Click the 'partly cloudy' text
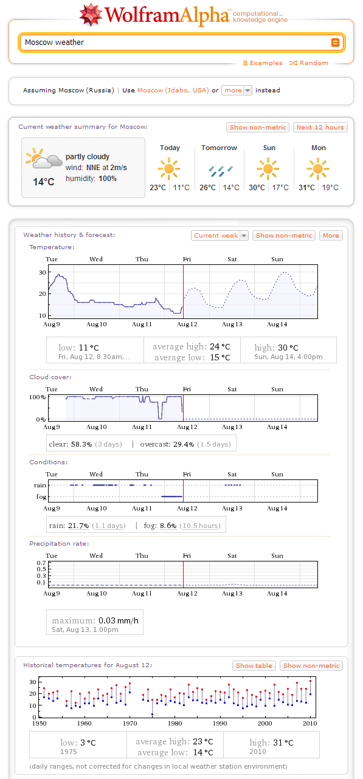This screenshot has height=779, width=363. point(88,157)
